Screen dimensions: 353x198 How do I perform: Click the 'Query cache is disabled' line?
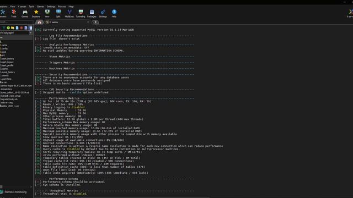click(x=108, y=149)
